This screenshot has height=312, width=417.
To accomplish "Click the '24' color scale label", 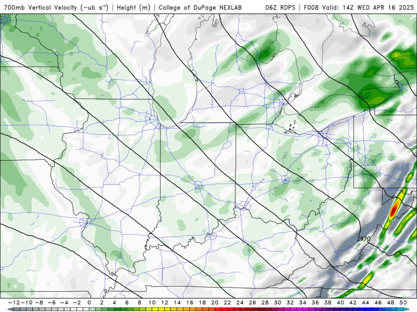I will 240,303.
